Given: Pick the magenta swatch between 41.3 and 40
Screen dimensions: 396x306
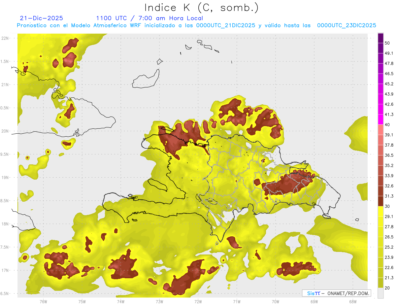Looking at the screenshot, I should point(380,119).
